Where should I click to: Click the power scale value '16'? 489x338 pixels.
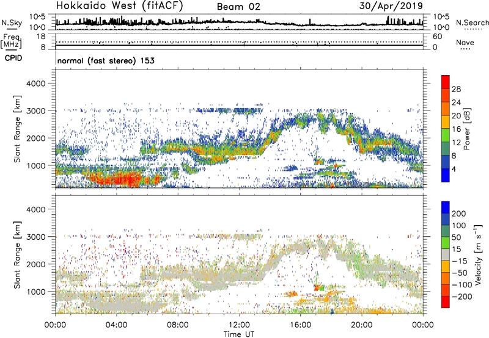pos(456,129)
